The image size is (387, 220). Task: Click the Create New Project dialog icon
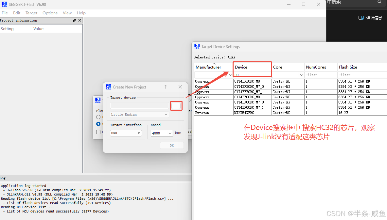(x=108, y=87)
